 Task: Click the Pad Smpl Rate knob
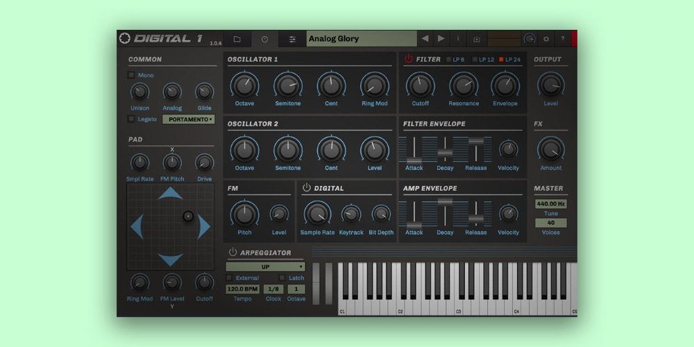pyautogui.click(x=140, y=163)
